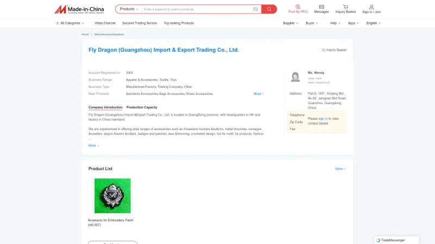Open Fly Dragon company name link
The height and width of the screenshot is (244, 435).
pos(164,50)
